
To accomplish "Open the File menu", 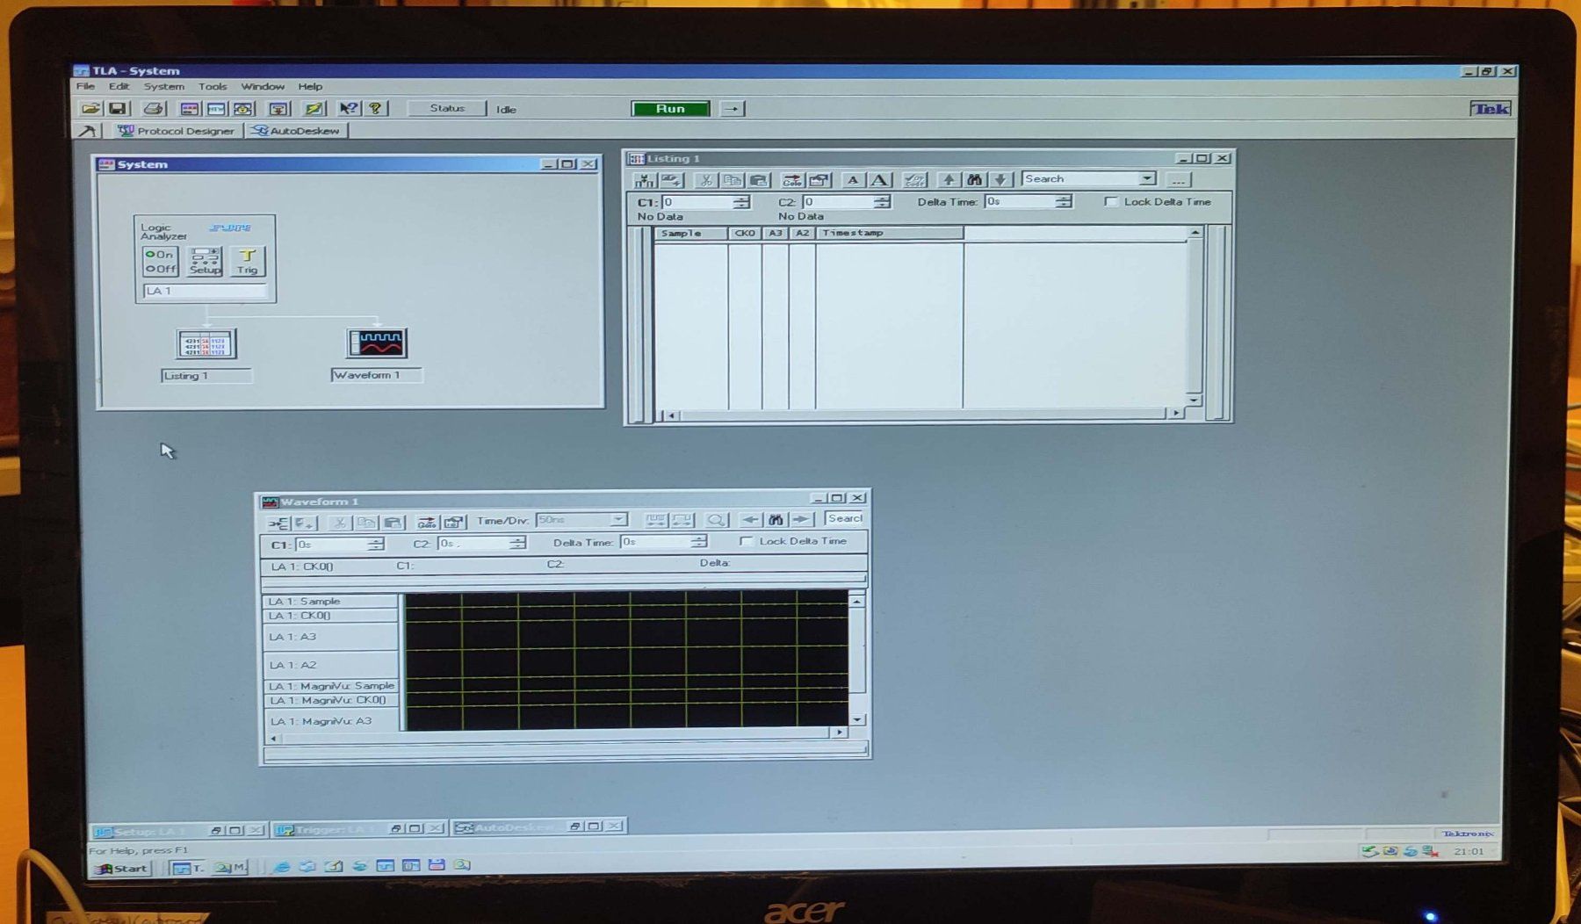I will 85,86.
